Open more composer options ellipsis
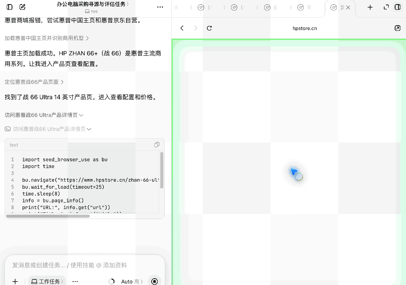 (x=75, y=281)
